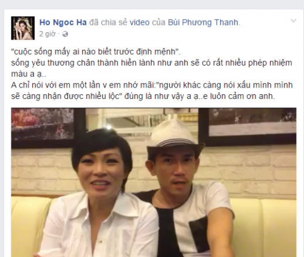The height and width of the screenshot is (257, 304).
Task: Click the 'đã chia sẻ' text in header
Action: [108, 22]
